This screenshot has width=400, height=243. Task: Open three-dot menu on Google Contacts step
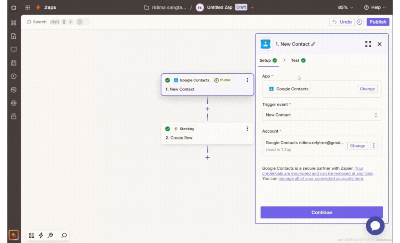pos(247,80)
